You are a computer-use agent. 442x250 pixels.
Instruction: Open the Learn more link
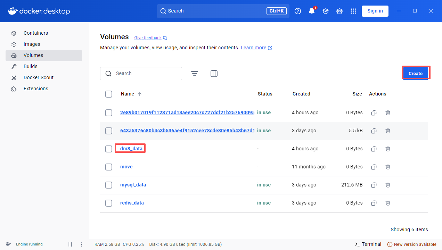256,48
